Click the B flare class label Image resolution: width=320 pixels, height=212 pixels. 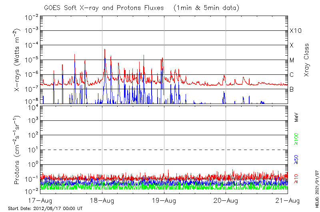click(x=292, y=89)
